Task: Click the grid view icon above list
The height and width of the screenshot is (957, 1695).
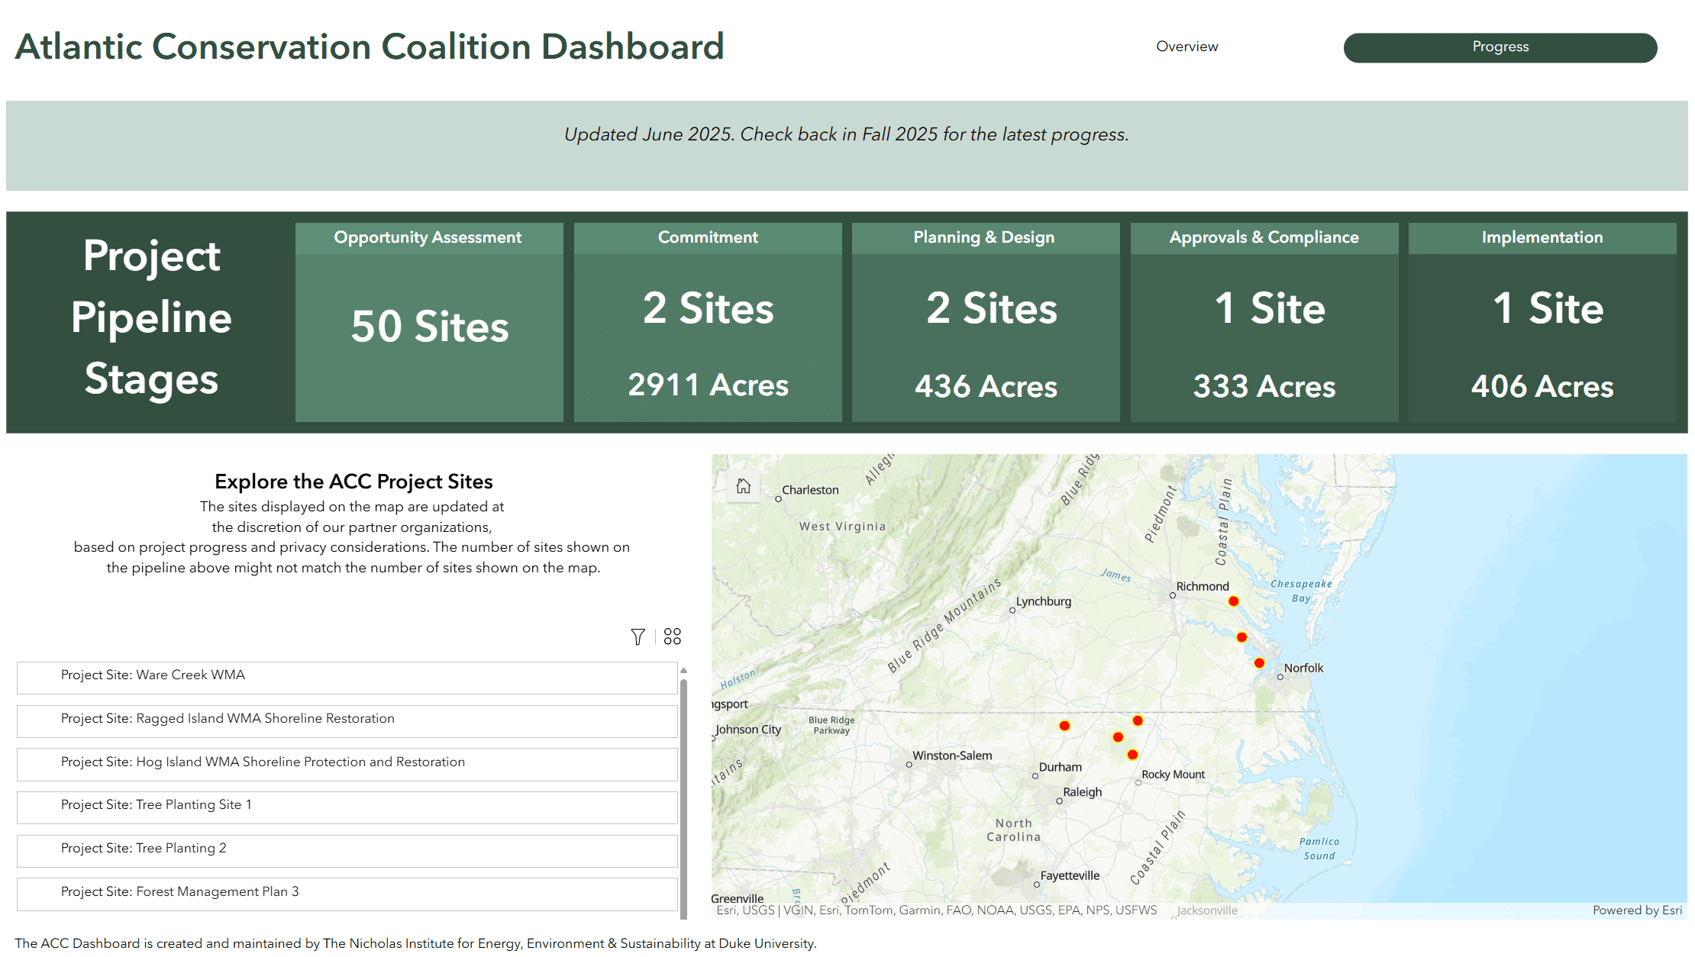Action: pyautogui.click(x=672, y=636)
